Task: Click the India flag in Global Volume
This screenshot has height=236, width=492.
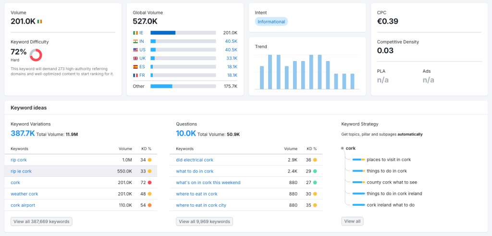Action: (135, 41)
